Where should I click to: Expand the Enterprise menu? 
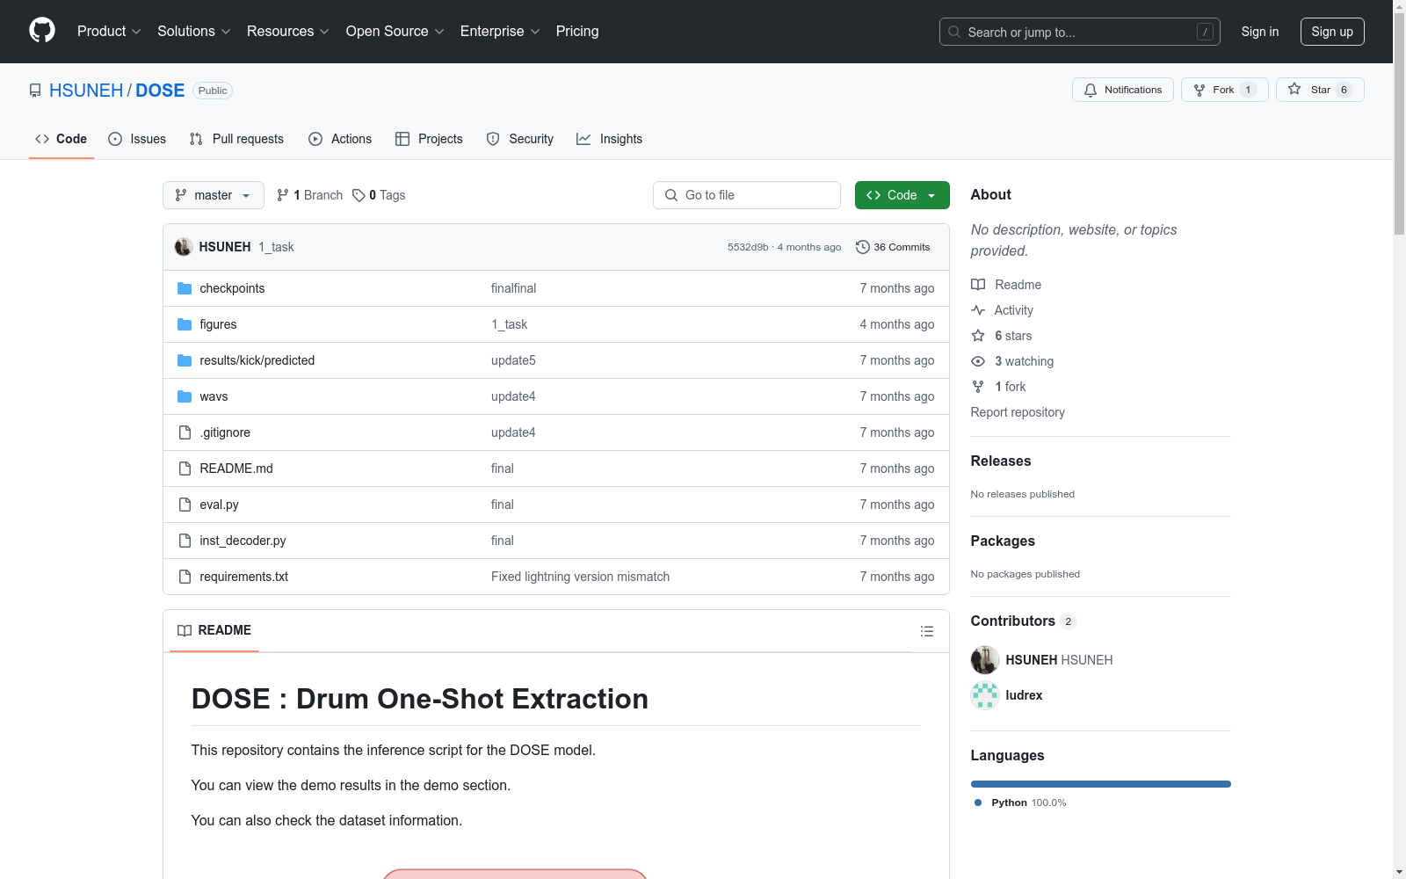tap(500, 31)
